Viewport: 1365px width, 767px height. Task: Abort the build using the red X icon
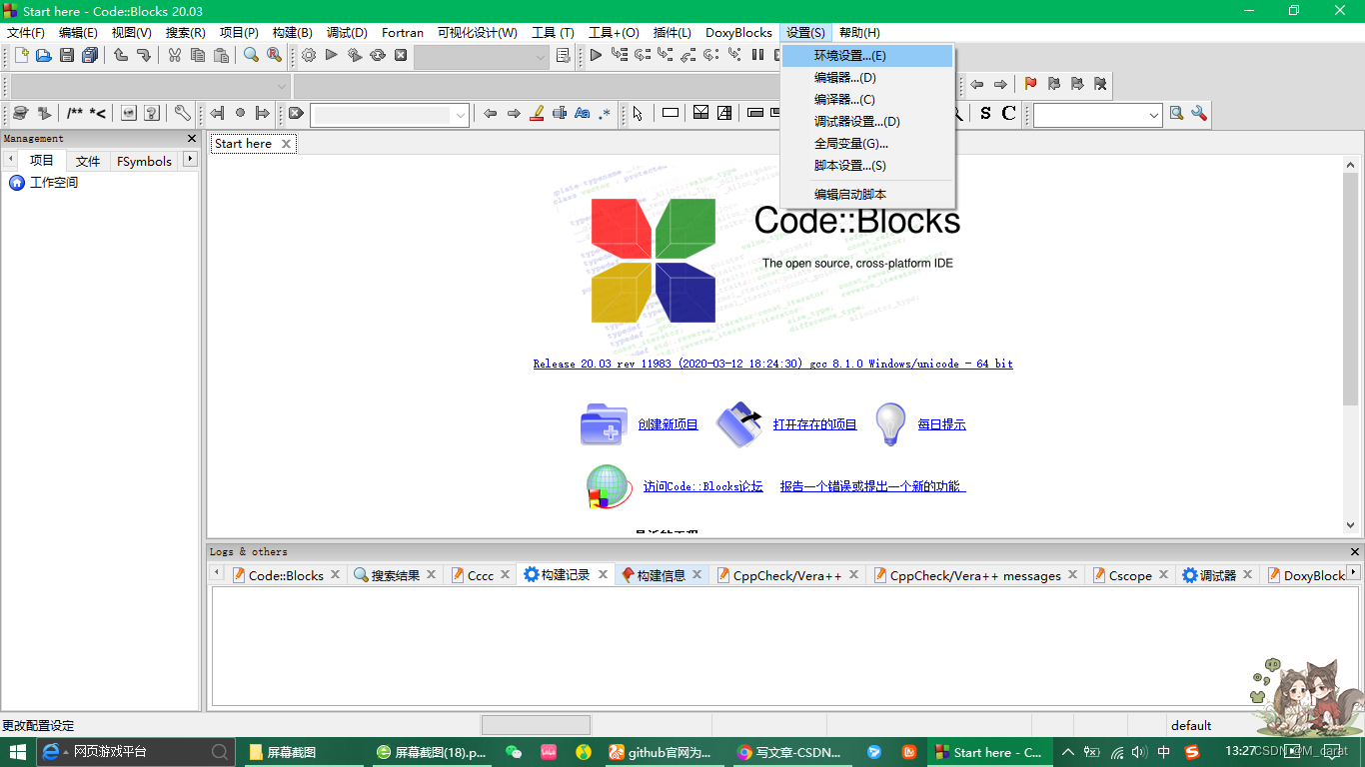[402, 57]
